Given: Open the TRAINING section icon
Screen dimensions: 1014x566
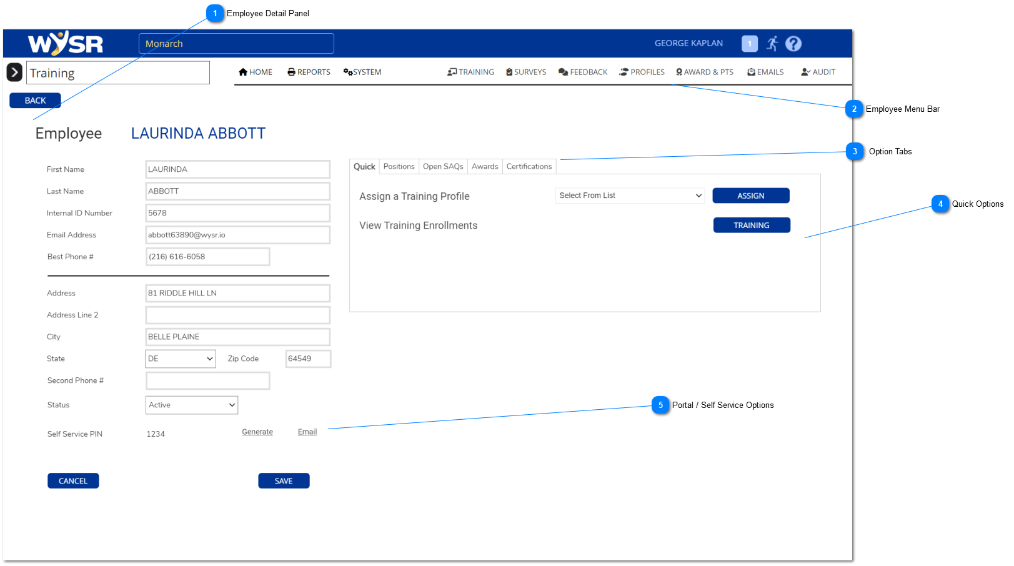Looking at the screenshot, I should point(452,72).
